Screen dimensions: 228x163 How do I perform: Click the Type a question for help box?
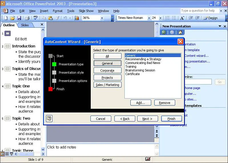point(199,11)
